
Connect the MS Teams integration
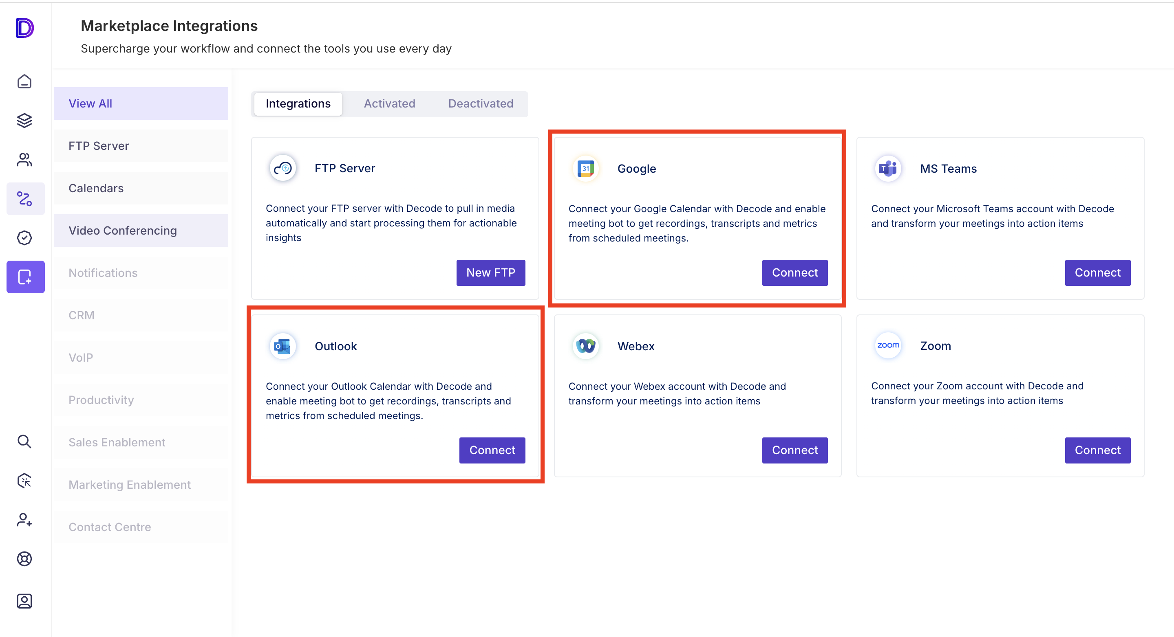tap(1097, 273)
